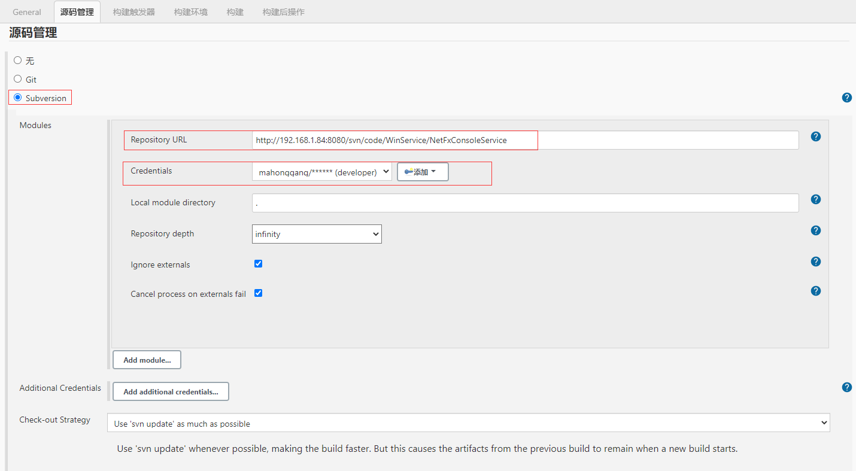Show help for Local module directory
Viewport: 856px width, 471px height.
(x=815, y=199)
